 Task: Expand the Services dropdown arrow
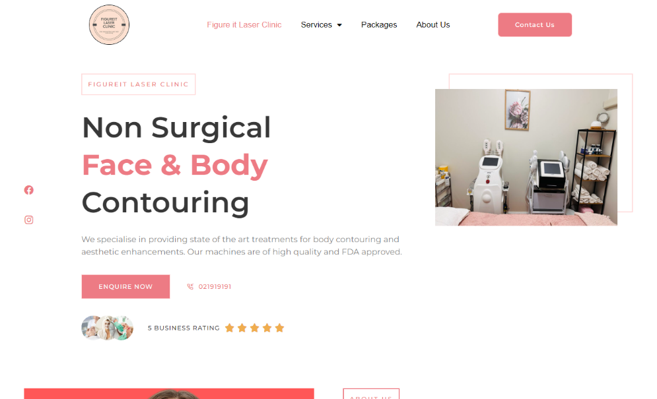pyautogui.click(x=339, y=25)
